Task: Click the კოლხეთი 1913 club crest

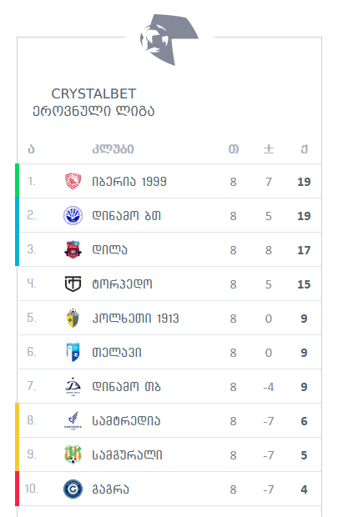Action: (73, 319)
